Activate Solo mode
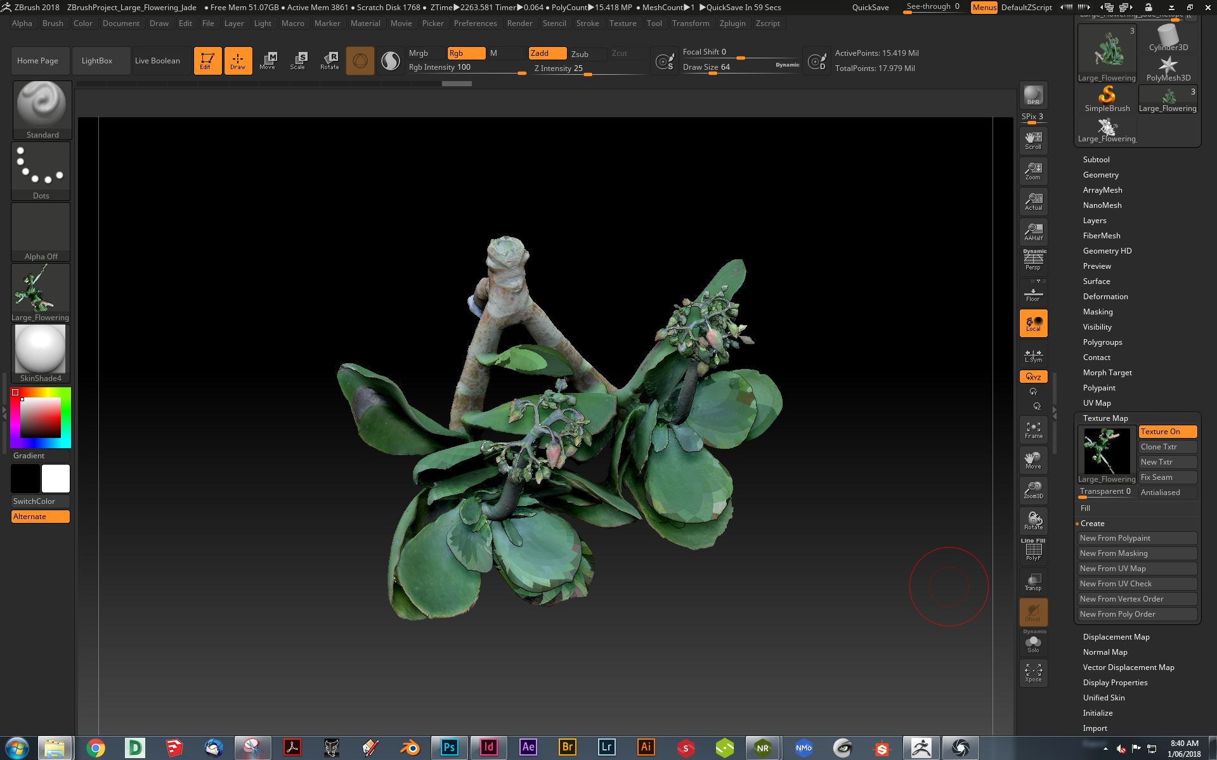Image resolution: width=1217 pixels, height=760 pixels. point(1033,643)
